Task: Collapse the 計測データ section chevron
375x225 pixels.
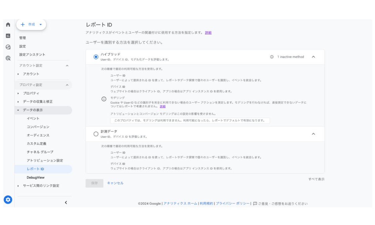Action: click(x=313, y=134)
